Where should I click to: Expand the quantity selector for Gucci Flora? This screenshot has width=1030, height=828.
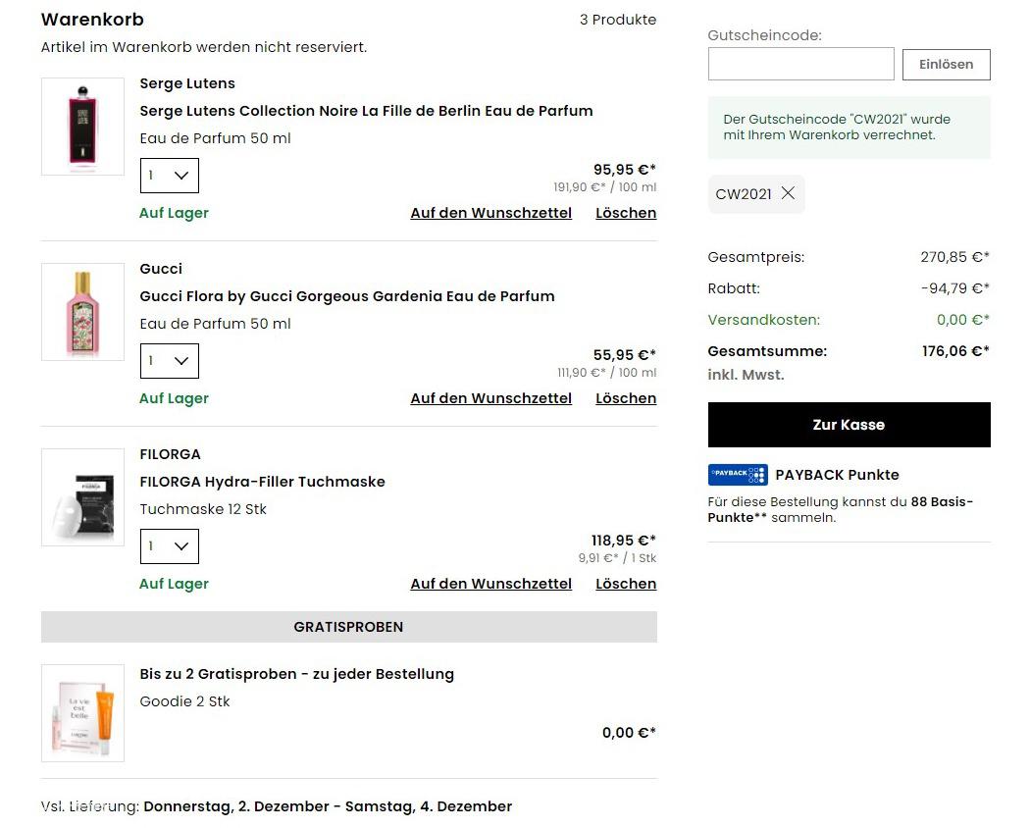pyautogui.click(x=169, y=361)
